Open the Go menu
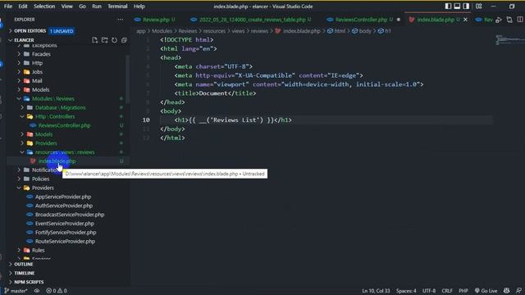The image size is (525, 295). tap(82, 7)
